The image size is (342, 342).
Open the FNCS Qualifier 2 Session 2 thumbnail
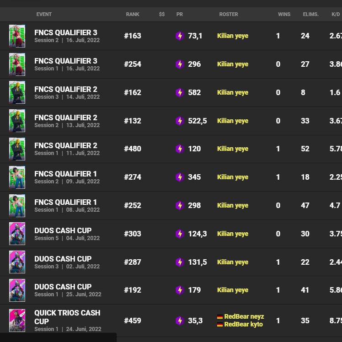(17, 121)
